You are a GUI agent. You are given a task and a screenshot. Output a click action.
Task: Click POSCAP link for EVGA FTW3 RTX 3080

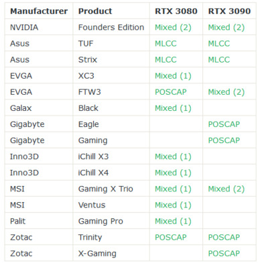171,92
